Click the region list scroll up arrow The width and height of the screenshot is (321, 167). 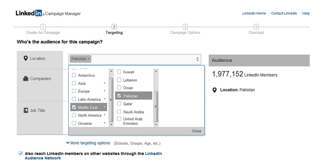pyautogui.click(x=111, y=71)
